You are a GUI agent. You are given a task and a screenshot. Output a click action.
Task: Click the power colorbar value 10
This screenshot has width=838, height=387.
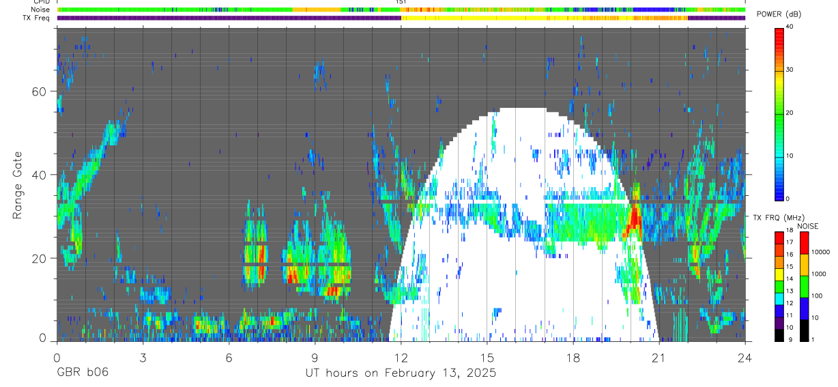(790, 156)
